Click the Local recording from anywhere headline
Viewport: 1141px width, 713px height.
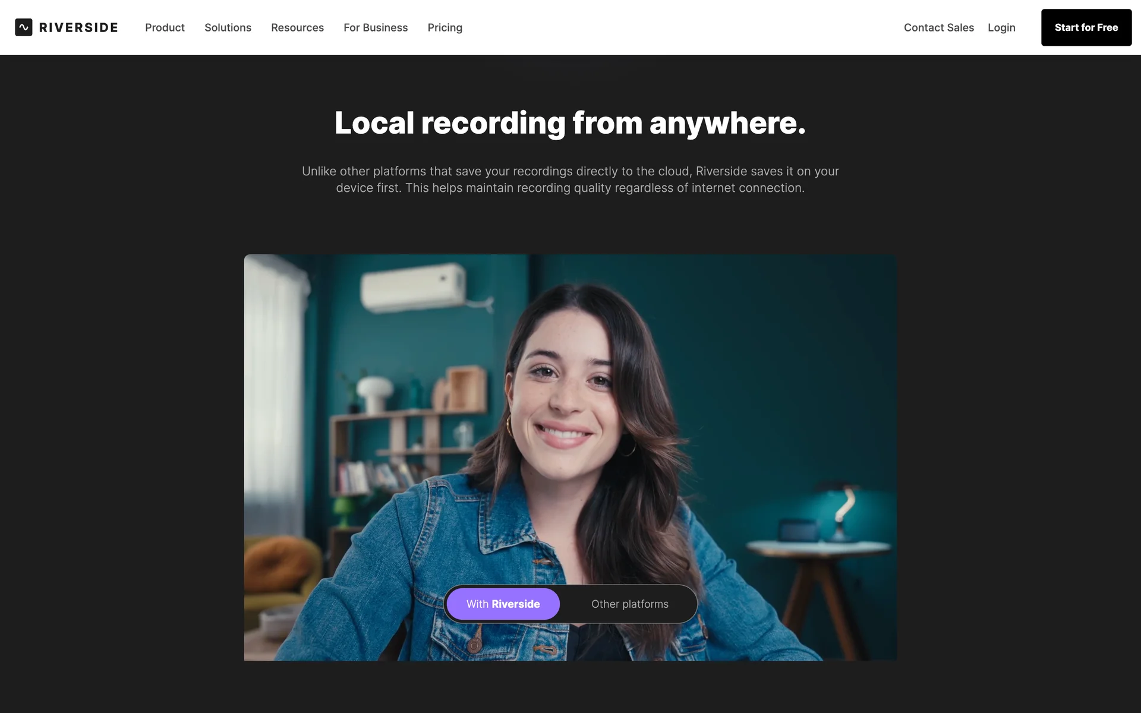click(570, 123)
